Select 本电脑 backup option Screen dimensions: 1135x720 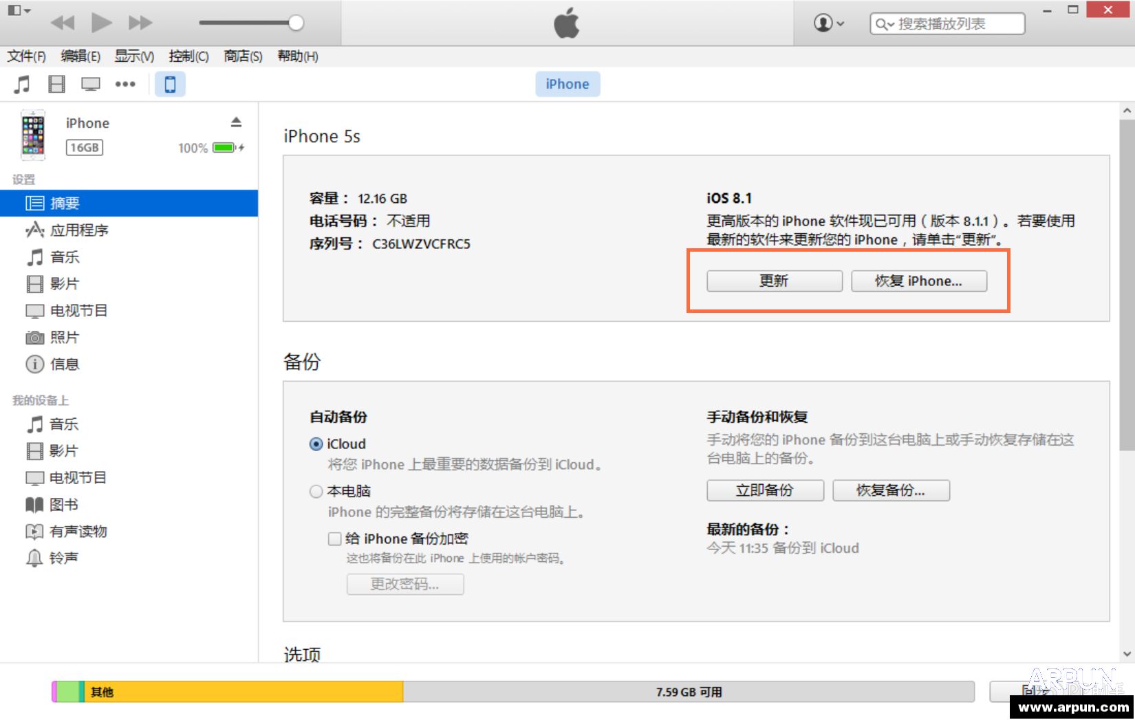[x=316, y=491]
